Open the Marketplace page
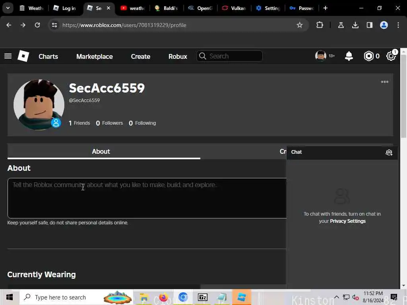This screenshot has width=407, height=305. coord(95,56)
